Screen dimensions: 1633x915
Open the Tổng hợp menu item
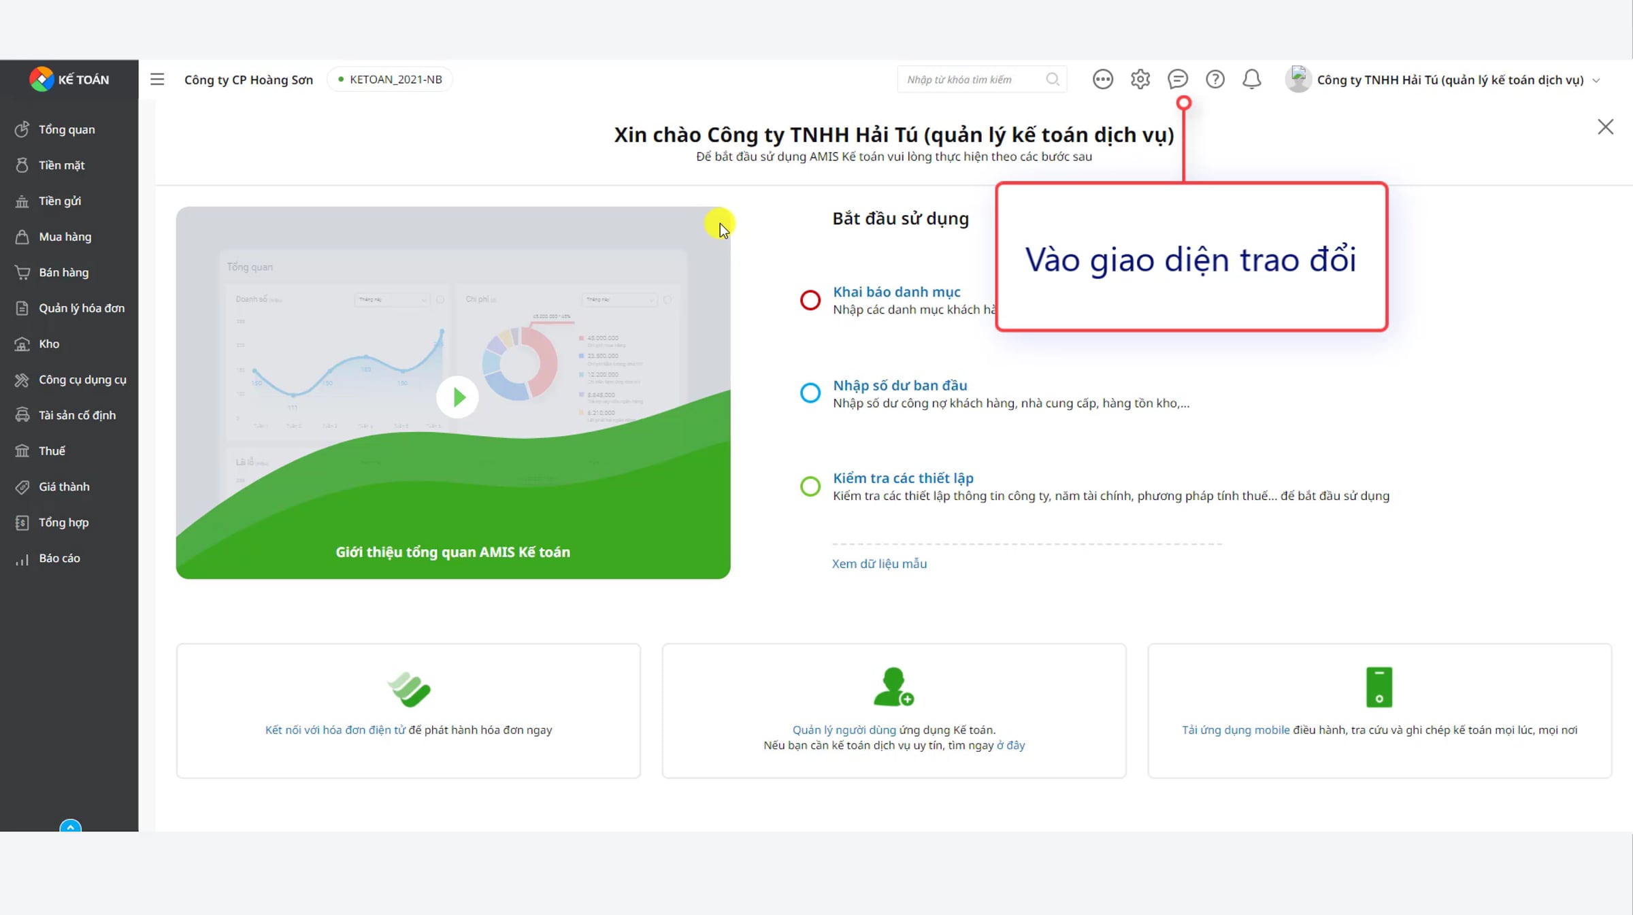pos(64,522)
